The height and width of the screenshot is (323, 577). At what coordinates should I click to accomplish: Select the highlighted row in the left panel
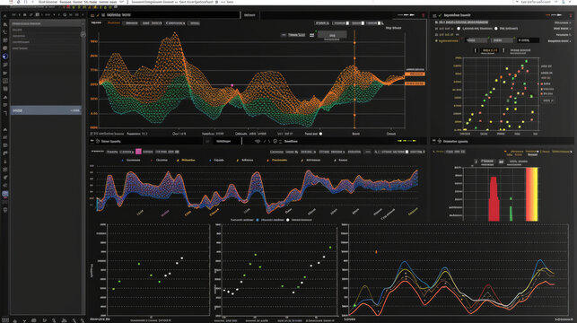pos(46,110)
